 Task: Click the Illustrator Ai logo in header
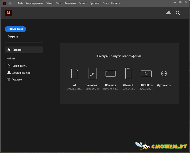tap(8, 13)
